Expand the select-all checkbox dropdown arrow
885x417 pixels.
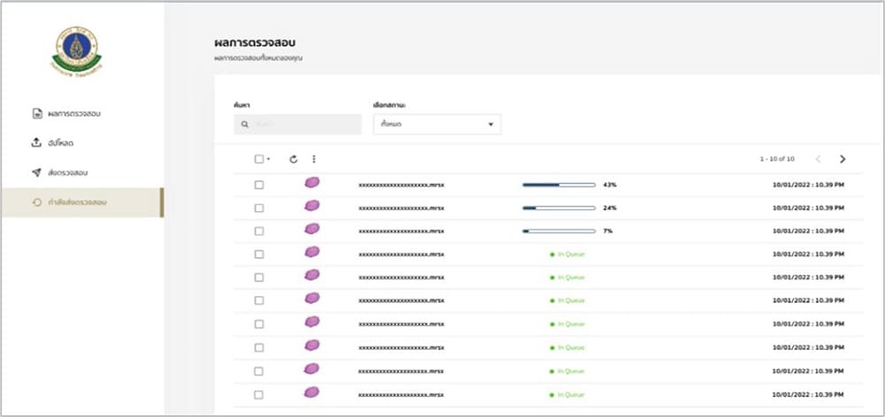coord(268,160)
